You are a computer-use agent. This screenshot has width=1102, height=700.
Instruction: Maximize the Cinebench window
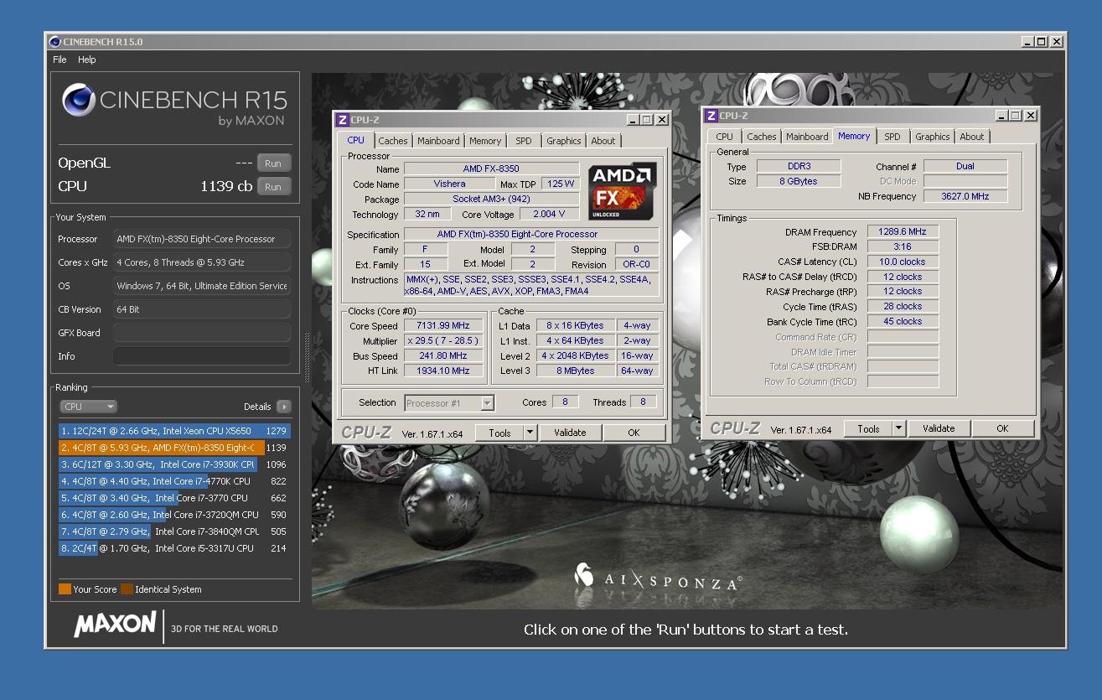(x=1042, y=41)
